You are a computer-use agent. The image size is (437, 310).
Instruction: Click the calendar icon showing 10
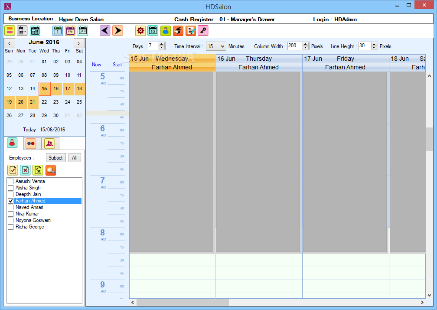(153, 31)
